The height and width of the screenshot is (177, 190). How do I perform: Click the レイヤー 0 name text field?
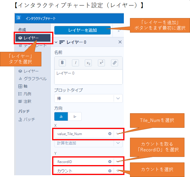click(x=88, y=77)
